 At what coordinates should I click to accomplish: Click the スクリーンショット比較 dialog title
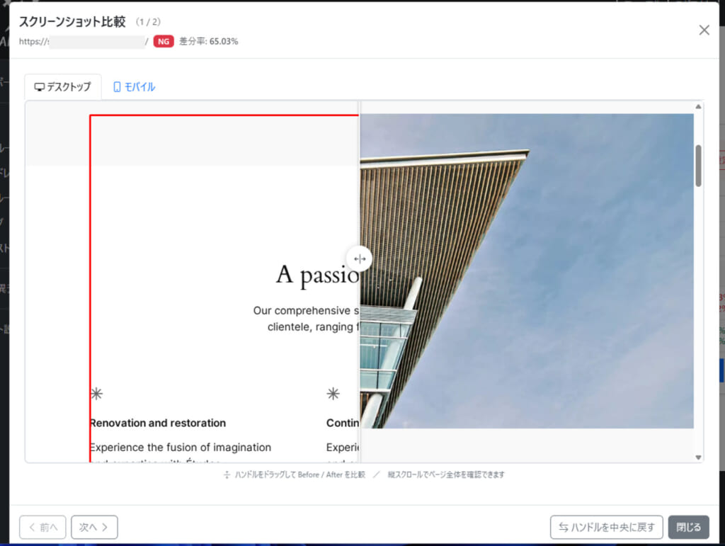[72, 22]
